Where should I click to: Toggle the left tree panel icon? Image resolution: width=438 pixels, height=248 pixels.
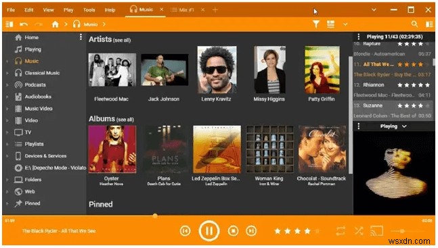(9, 24)
